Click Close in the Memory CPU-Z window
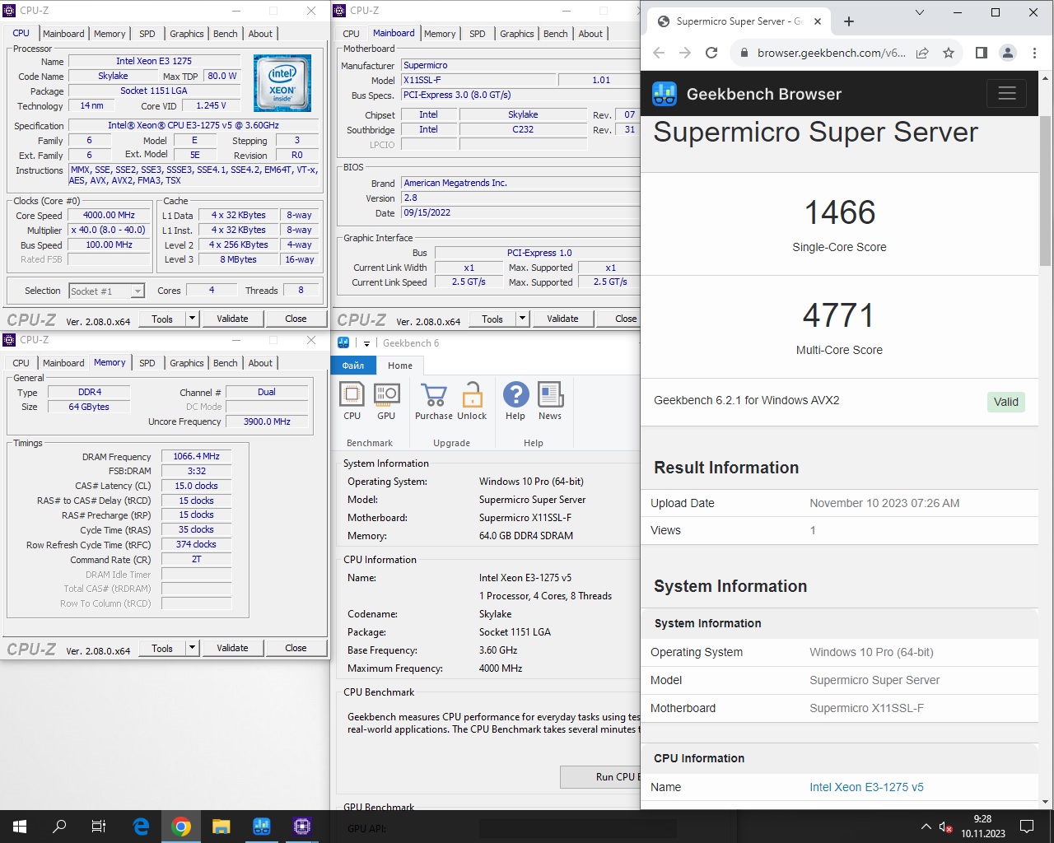 point(296,648)
